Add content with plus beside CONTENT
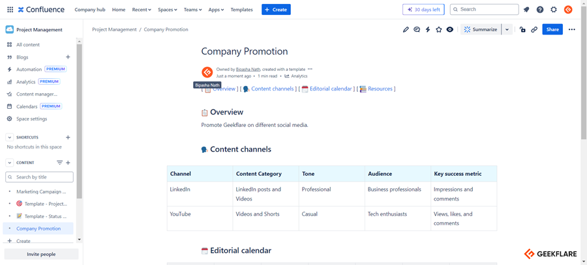587x265 pixels. 68,163
